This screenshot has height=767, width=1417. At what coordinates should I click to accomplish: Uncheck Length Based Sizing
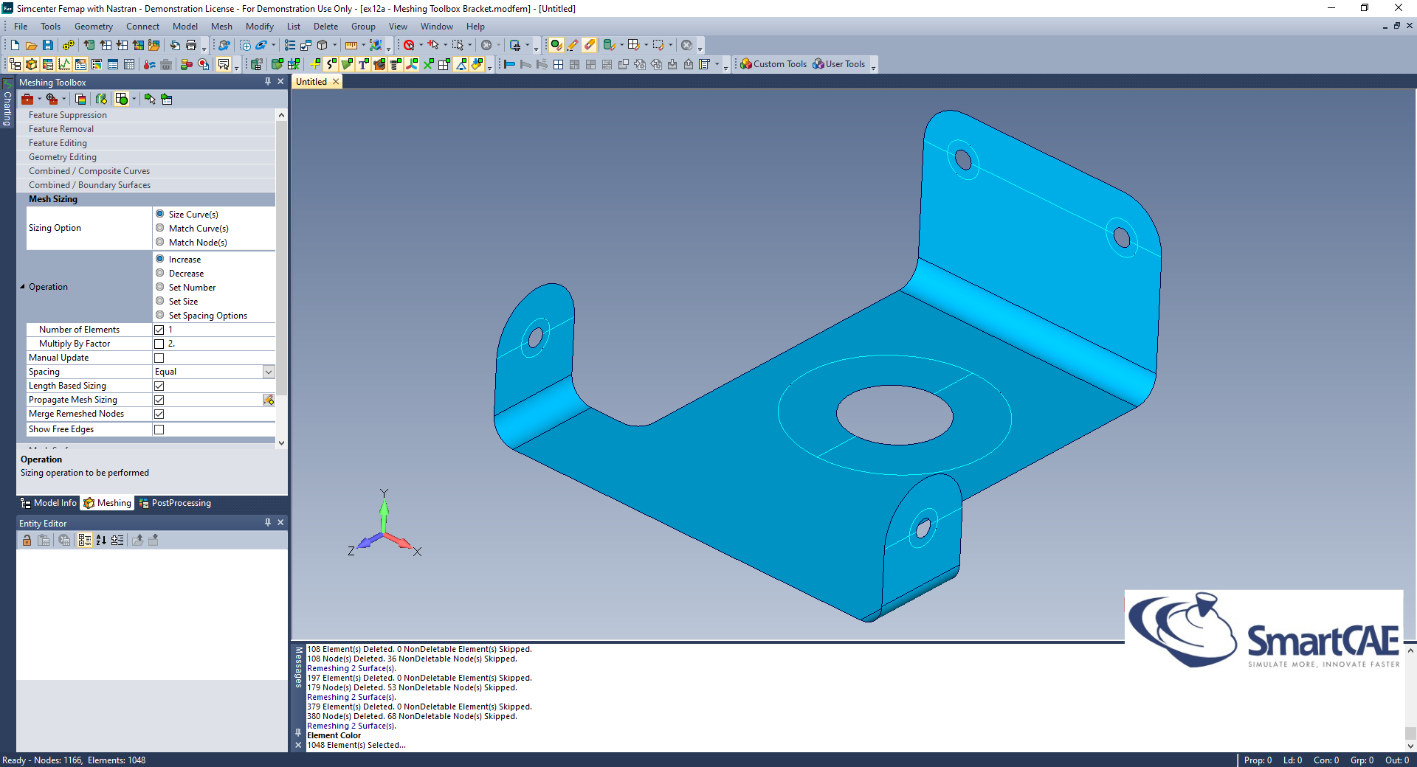(x=159, y=386)
